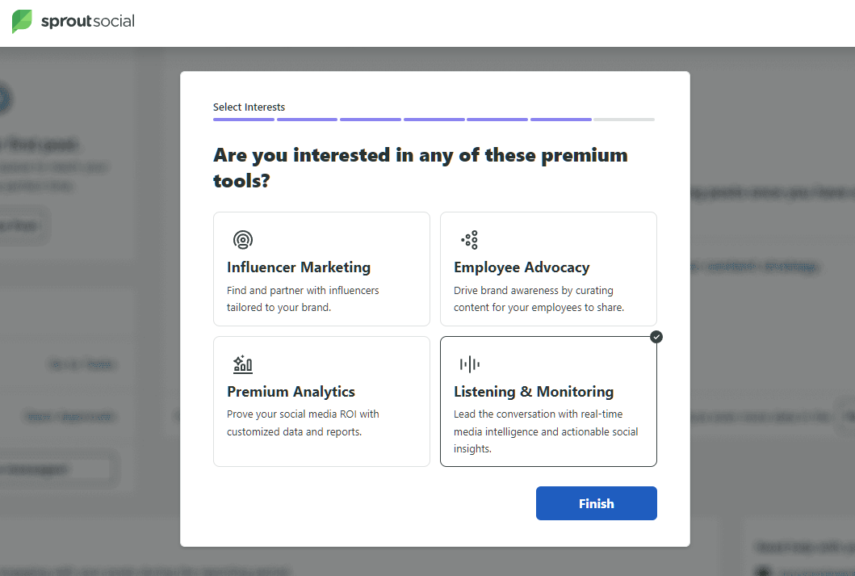The image size is (855, 576).
Task: Click the first progress bar segment
Action: point(244,120)
